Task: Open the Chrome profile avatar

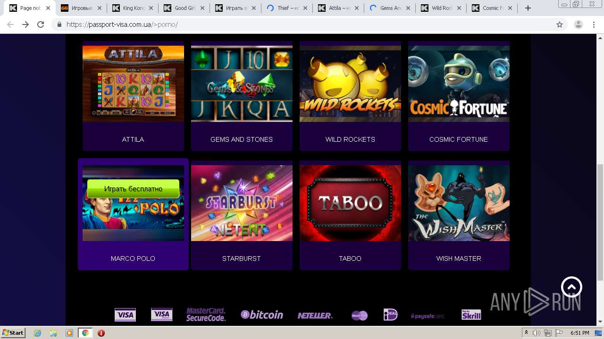Action: [x=578, y=24]
